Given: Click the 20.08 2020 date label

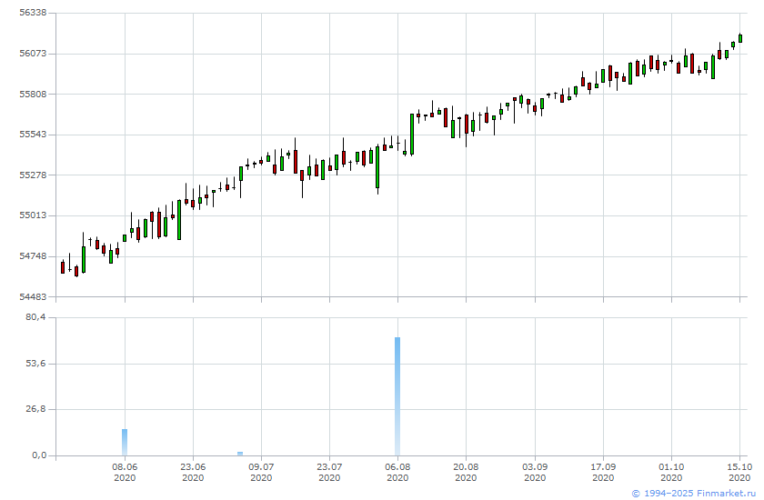Looking at the screenshot, I should (x=466, y=472).
